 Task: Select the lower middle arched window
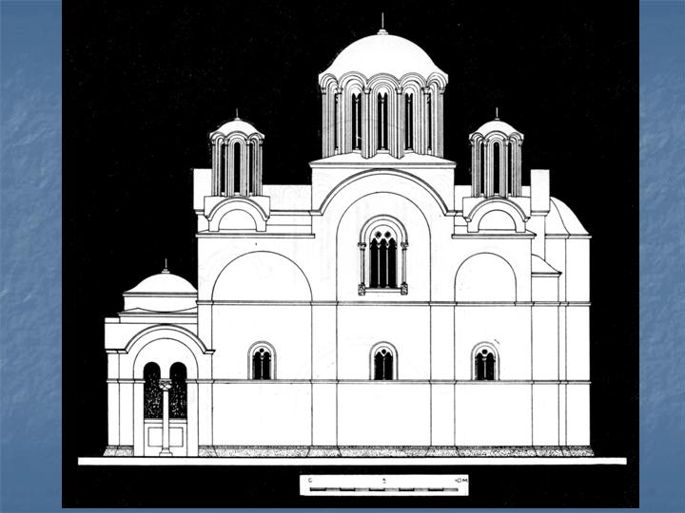click(382, 362)
